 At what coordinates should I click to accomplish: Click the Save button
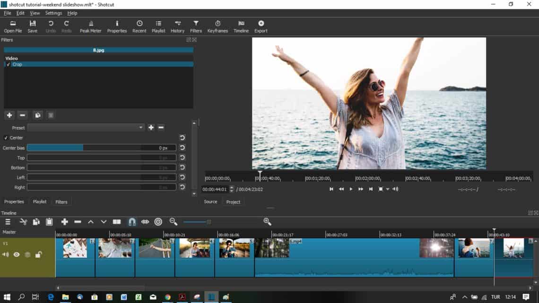tap(32, 26)
